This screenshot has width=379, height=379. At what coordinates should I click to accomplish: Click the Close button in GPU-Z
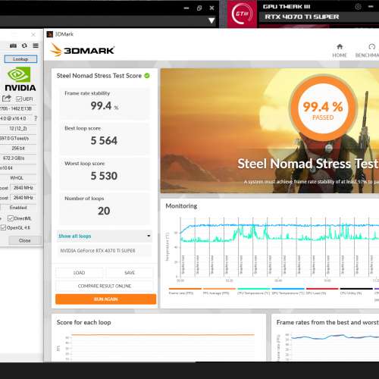(25, 240)
